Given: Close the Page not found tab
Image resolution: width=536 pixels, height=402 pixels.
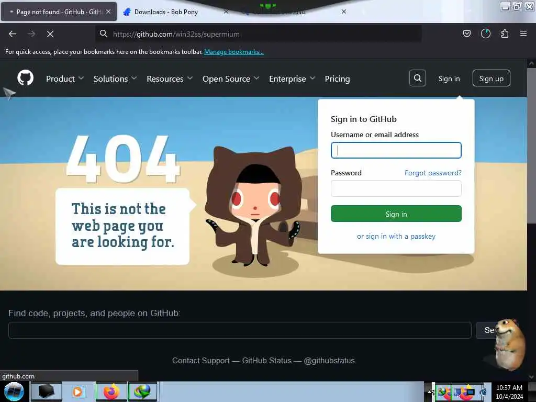Looking at the screenshot, I should [108, 12].
